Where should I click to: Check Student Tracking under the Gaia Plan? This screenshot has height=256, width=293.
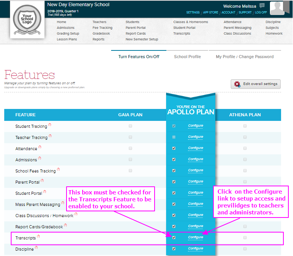[x=130, y=126]
